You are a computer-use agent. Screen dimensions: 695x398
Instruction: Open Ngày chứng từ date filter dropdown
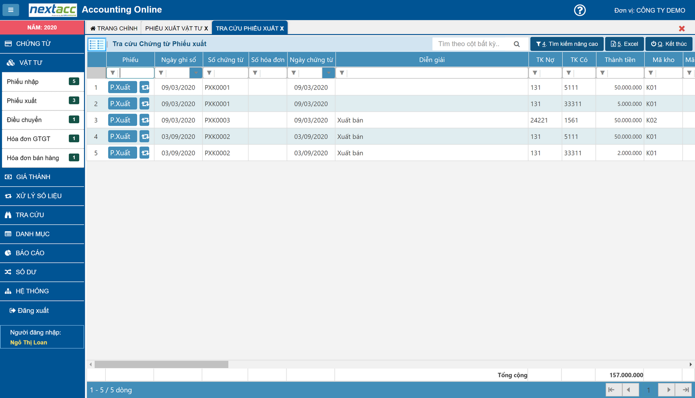329,73
